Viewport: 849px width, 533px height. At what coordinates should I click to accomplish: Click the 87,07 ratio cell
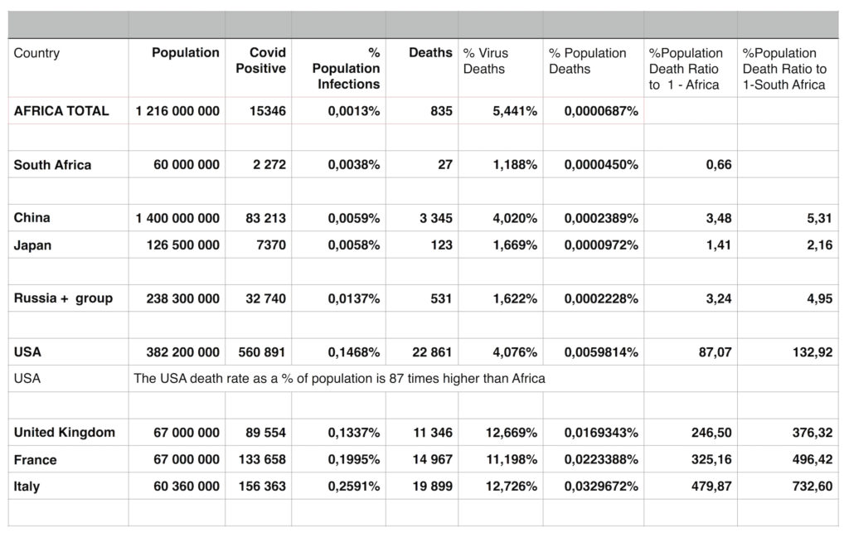click(x=691, y=351)
